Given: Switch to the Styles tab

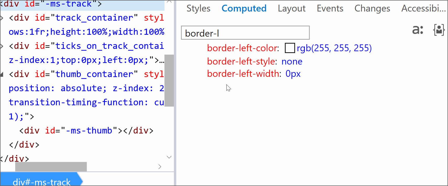Looking at the screenshot, I should pyautogui.click(x=198, y=9).
